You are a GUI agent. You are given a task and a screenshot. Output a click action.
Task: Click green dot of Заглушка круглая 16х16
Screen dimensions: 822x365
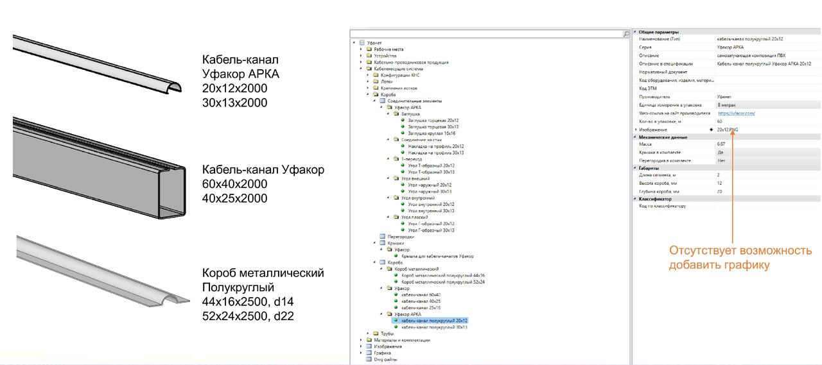pos(403,133)
